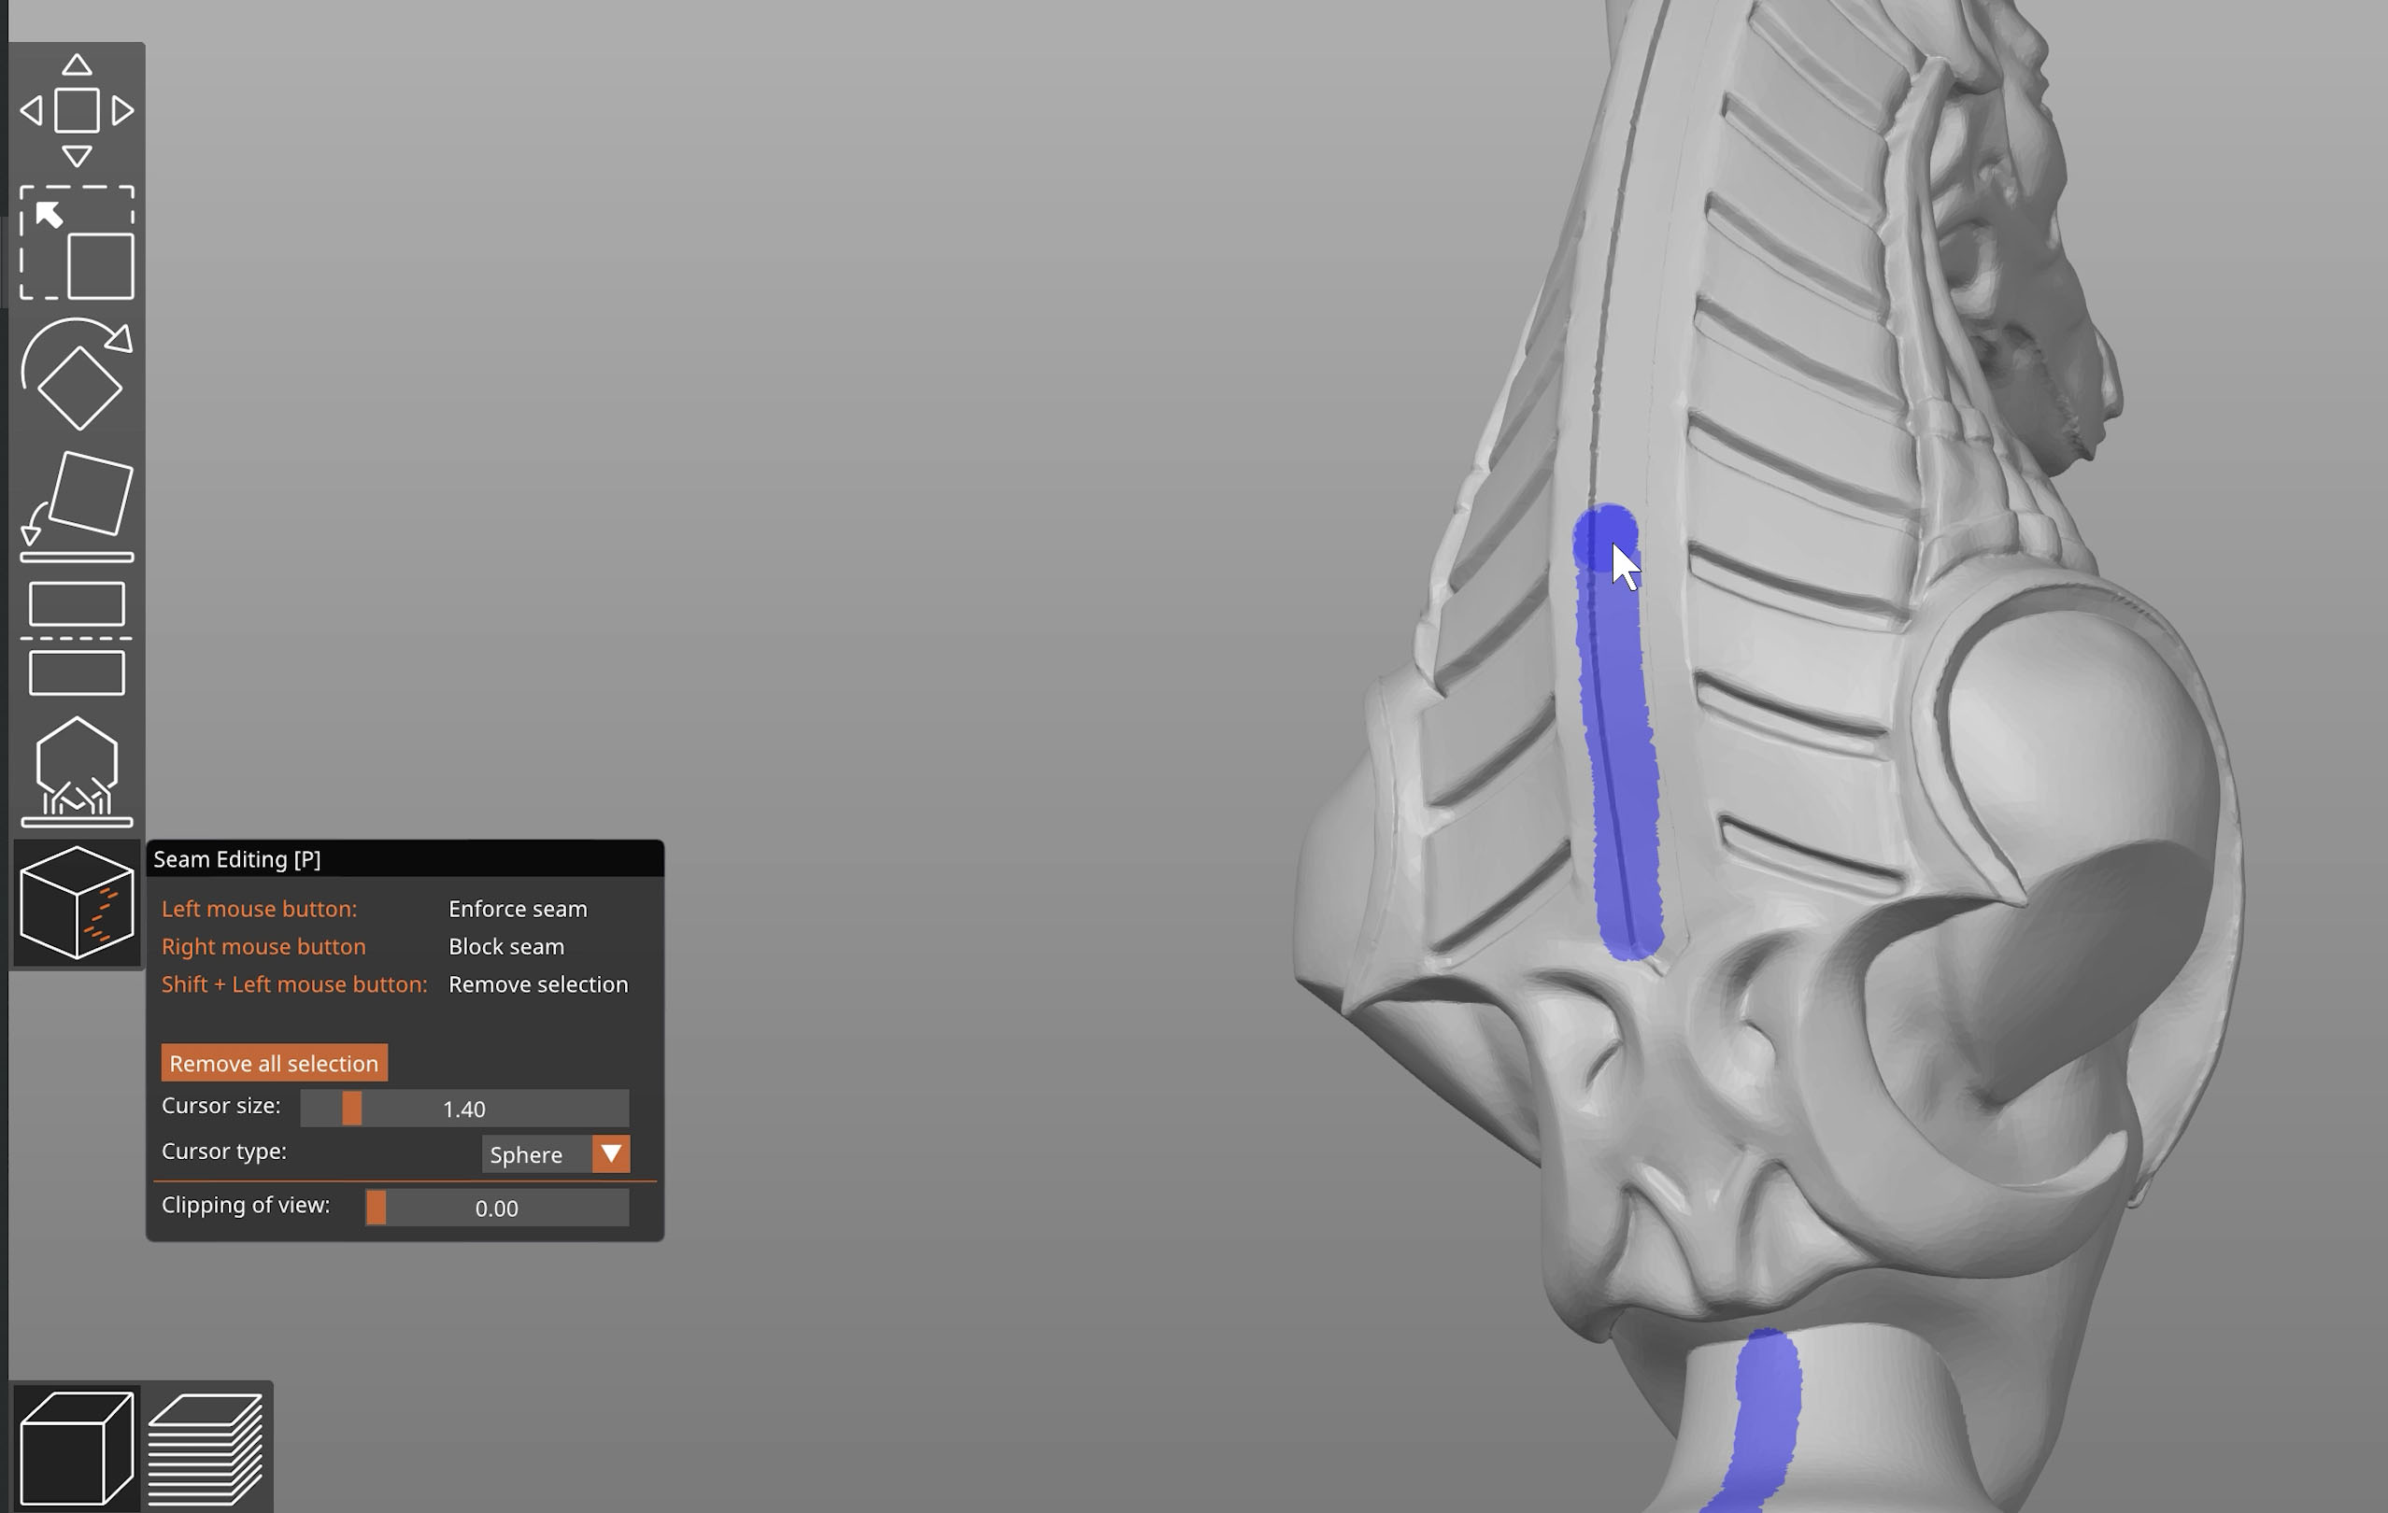Switch to 3D editor view

[77, 1448]
